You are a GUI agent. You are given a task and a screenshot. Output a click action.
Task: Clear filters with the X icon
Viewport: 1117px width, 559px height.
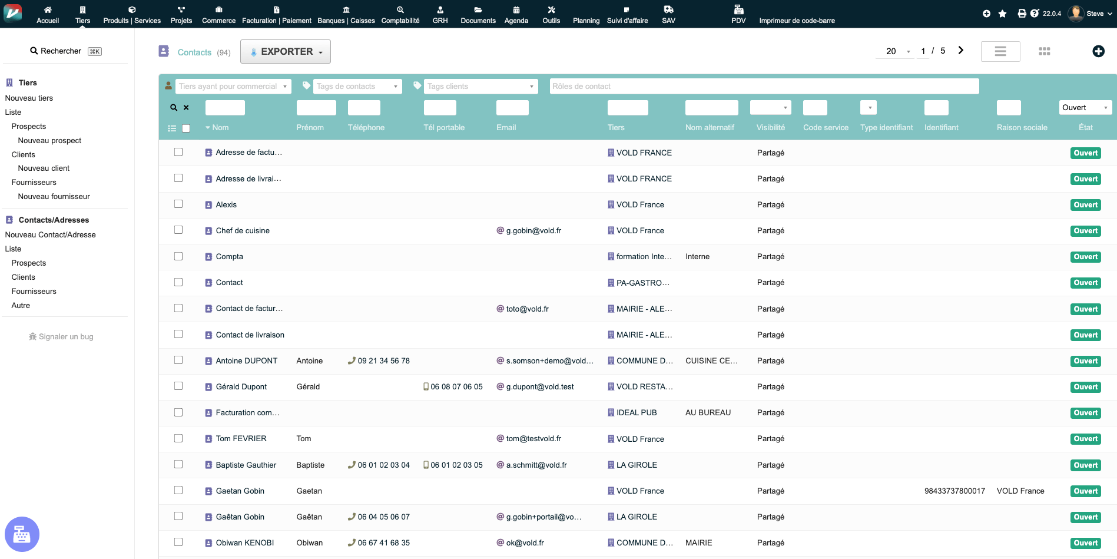tap(186, 108)
